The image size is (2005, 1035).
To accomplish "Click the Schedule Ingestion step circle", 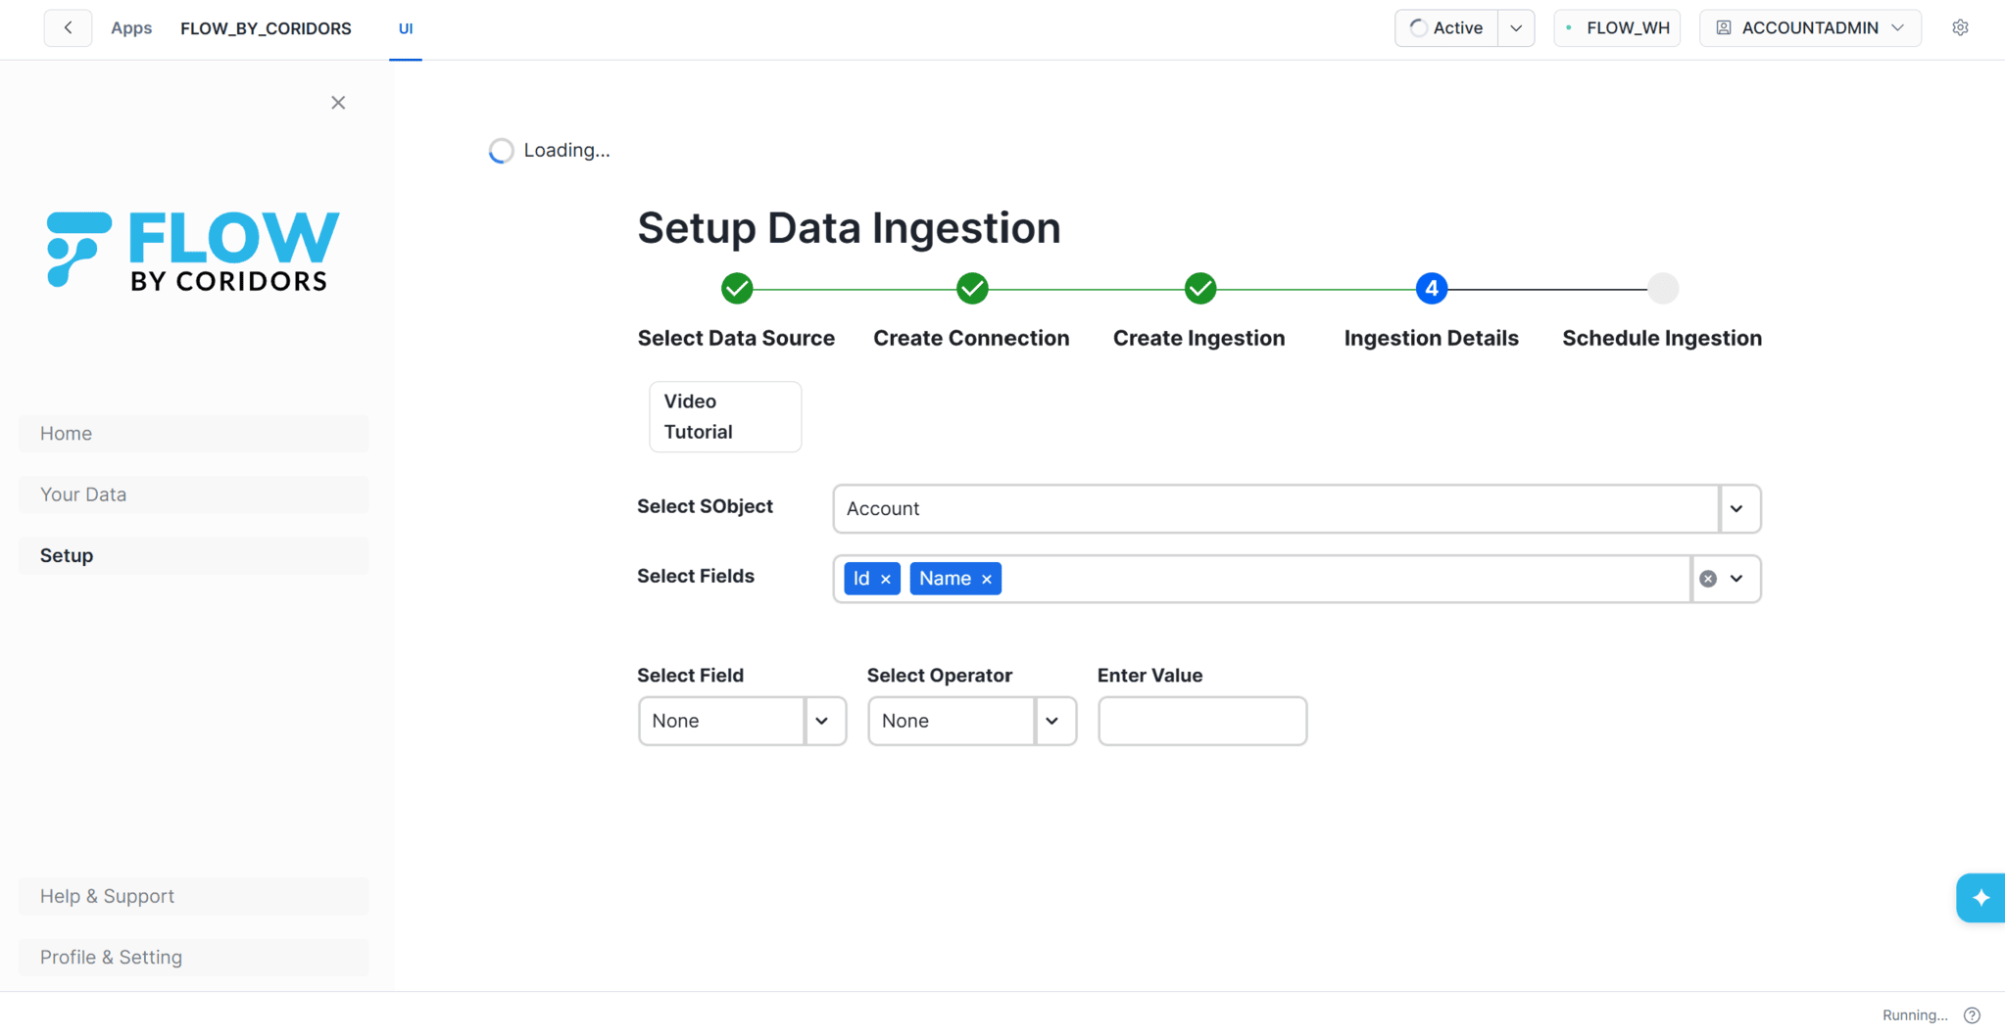I will (1663, 289).
